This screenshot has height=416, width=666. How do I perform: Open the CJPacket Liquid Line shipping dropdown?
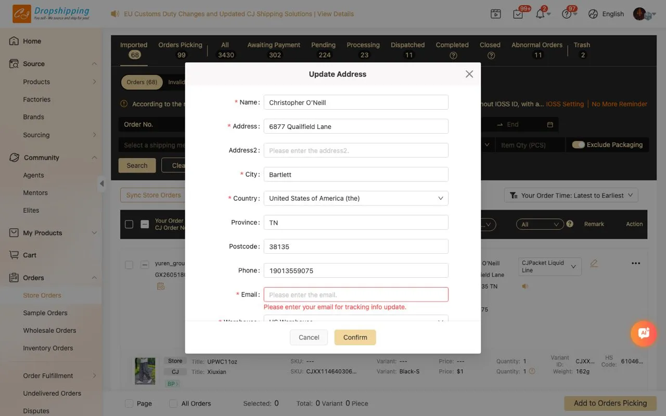pos(549,267)
